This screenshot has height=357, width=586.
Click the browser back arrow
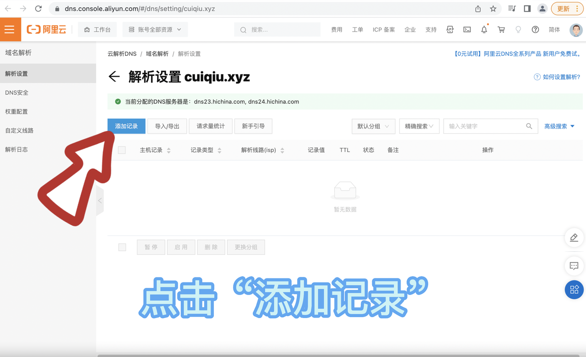(8, 9)
